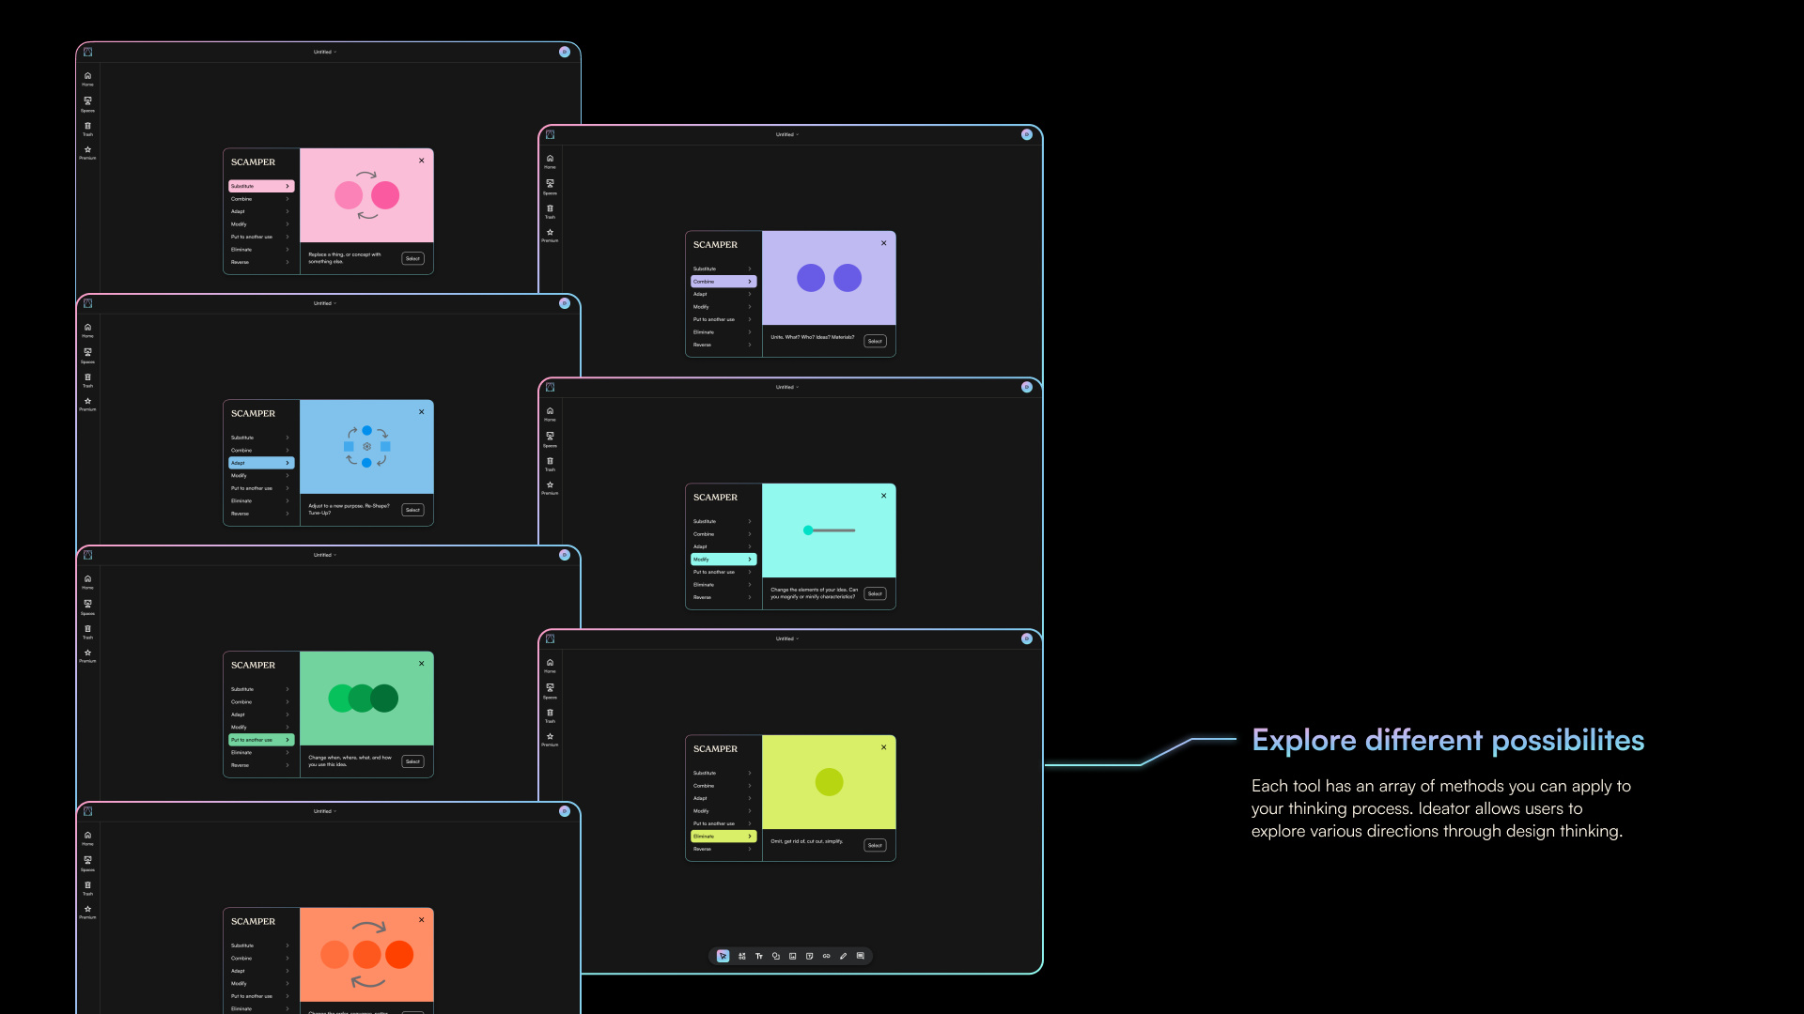Image resolution: width=1804 pixels, height=1014 pixels.
Task: Open the templates grid tool in toolbar
Action: [741, 956]
